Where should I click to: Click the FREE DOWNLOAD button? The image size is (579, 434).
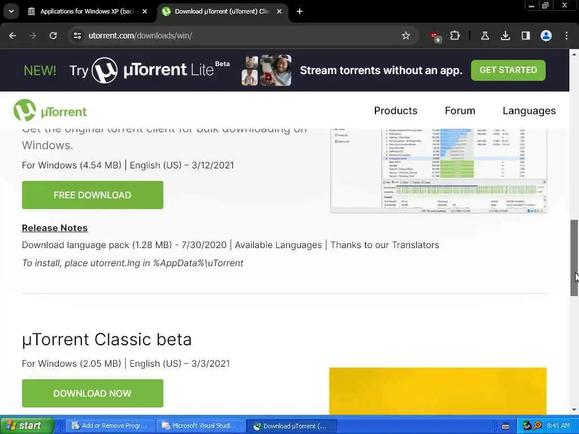click(92, 195)
